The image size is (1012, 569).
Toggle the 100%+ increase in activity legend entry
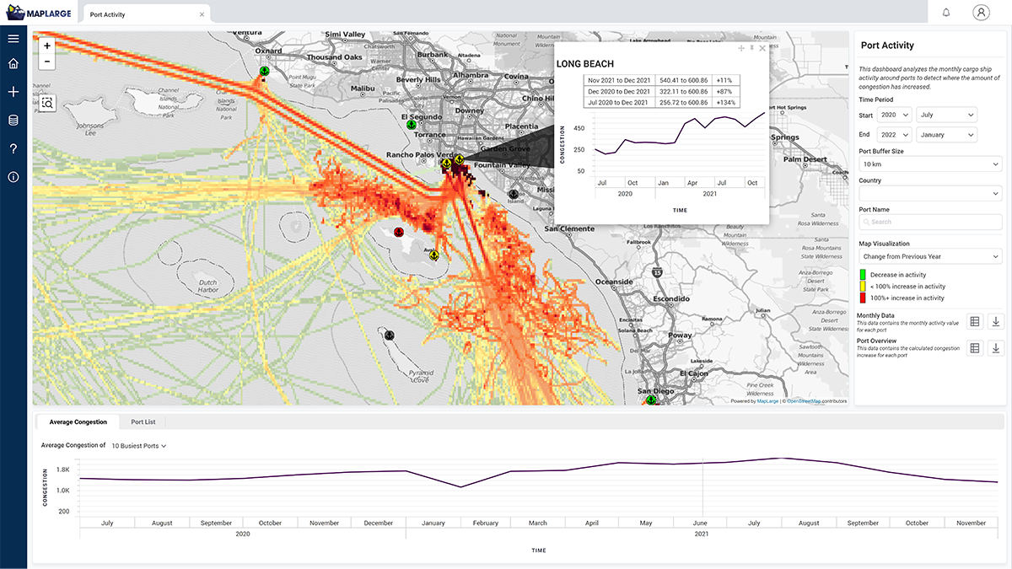(x=862, y=298)
